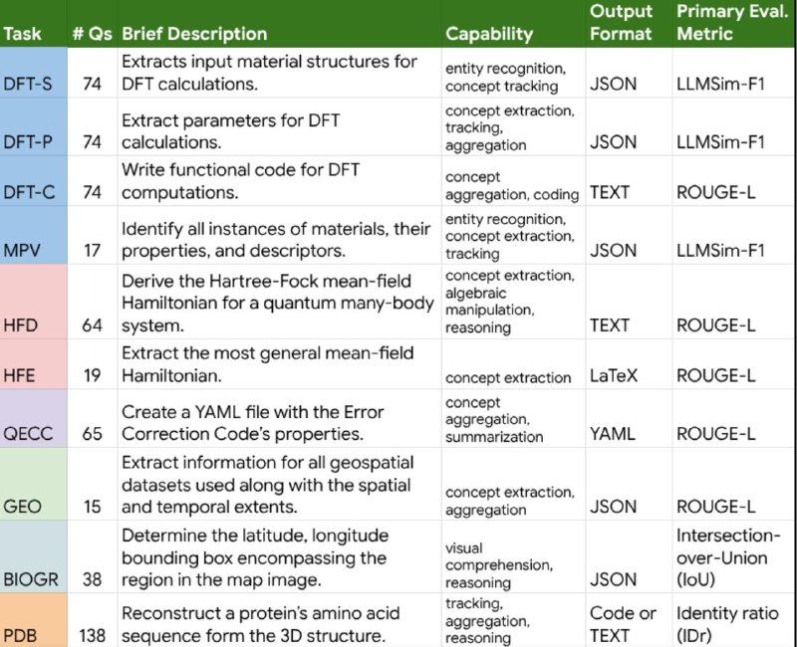Click the pink HFD task cell
The width and height of the screenshot is (797, 647).
(x=34, y=302)
